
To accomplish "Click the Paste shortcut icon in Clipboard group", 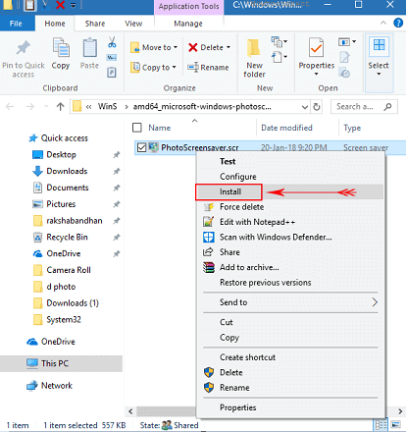I will point(112,73).
